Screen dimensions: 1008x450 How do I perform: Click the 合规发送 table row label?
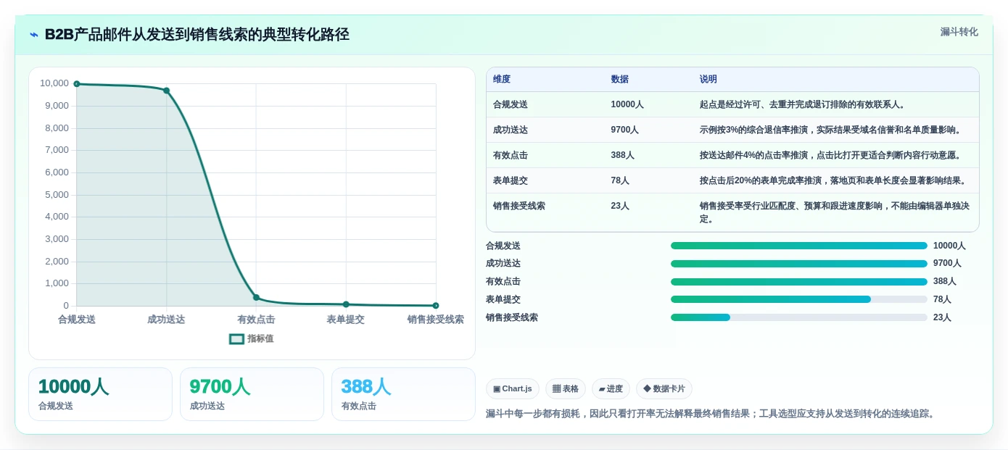coord(511,104)
